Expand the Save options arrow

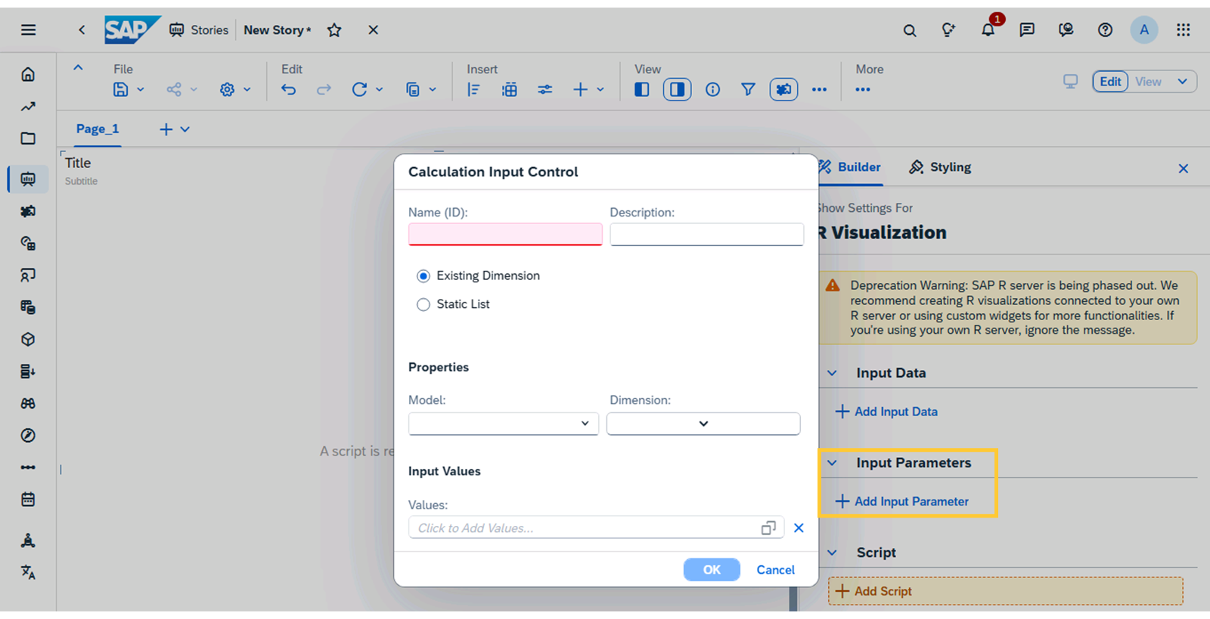click(x=141, y=89)
